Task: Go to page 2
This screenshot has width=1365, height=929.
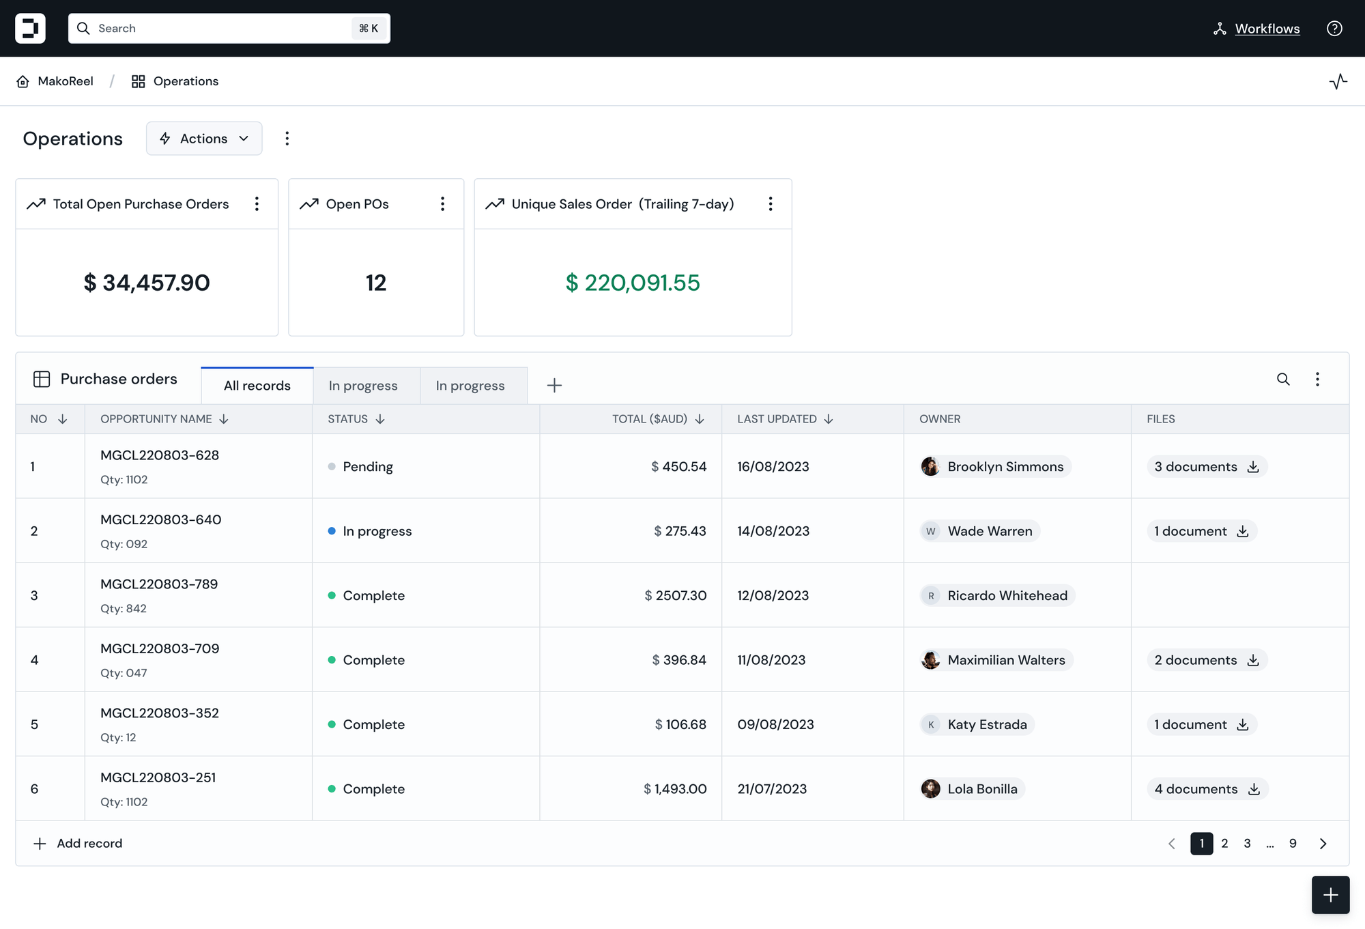Action: (x=1224, y=844)
